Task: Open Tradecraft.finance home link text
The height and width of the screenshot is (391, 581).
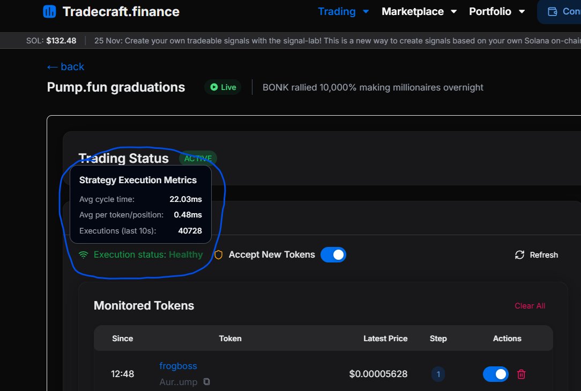Action: pyautogui.click(x=121, y=11)
